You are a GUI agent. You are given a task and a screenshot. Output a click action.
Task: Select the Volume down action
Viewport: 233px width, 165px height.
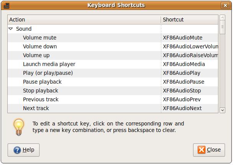coord(40,46)
